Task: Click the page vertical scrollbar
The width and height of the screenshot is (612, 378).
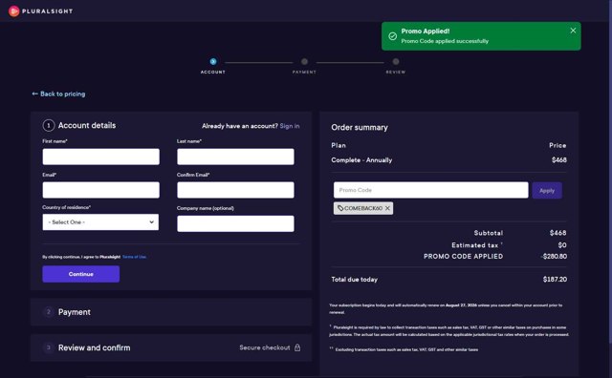Action: click(x=609, y=172)
